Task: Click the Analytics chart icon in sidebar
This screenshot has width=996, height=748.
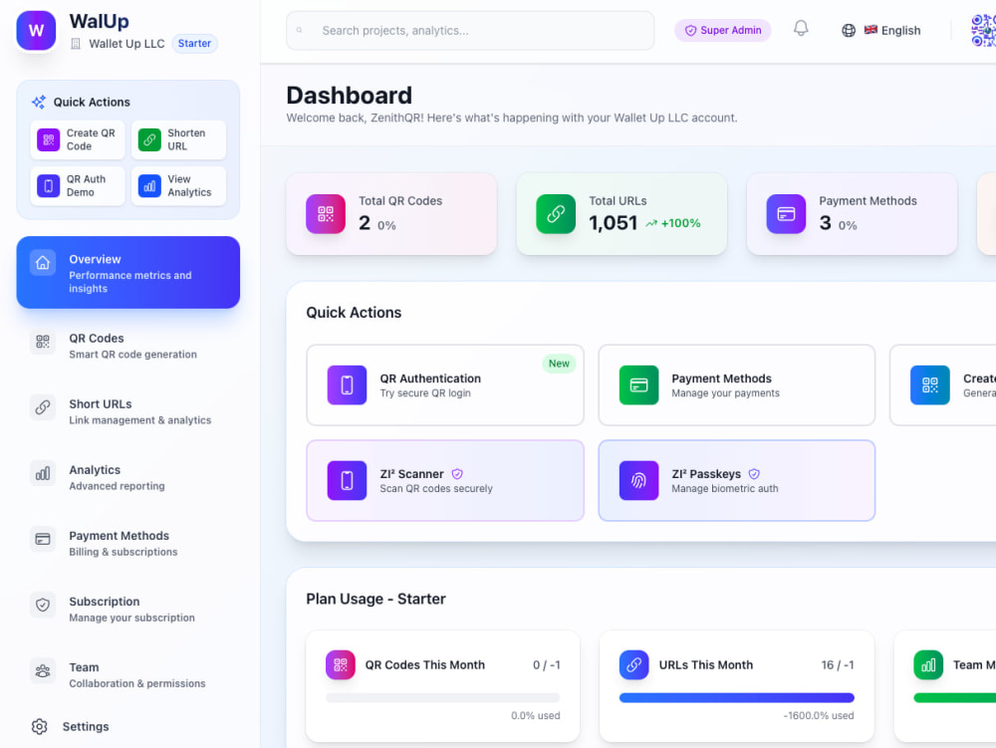Action: pyautogui.click(x=43, y=474)
